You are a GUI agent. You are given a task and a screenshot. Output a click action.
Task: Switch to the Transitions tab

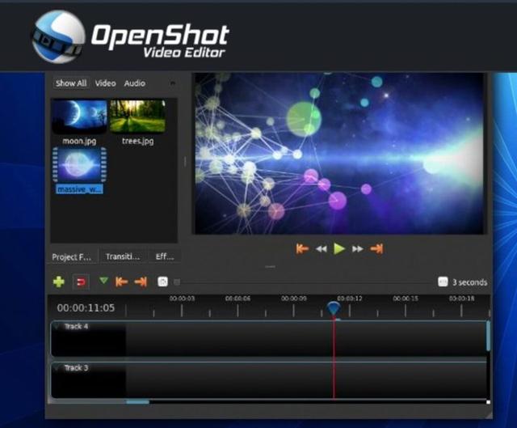(x=123, y=256)
